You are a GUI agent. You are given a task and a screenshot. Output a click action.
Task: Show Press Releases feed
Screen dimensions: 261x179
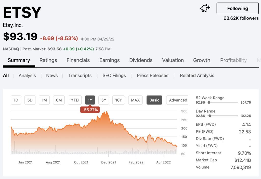tap(152, 76)
